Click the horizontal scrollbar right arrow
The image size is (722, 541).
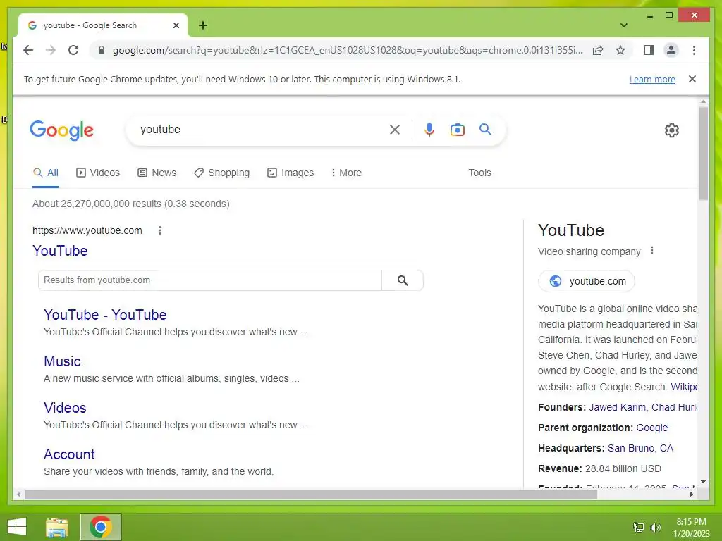pos(691,495)
